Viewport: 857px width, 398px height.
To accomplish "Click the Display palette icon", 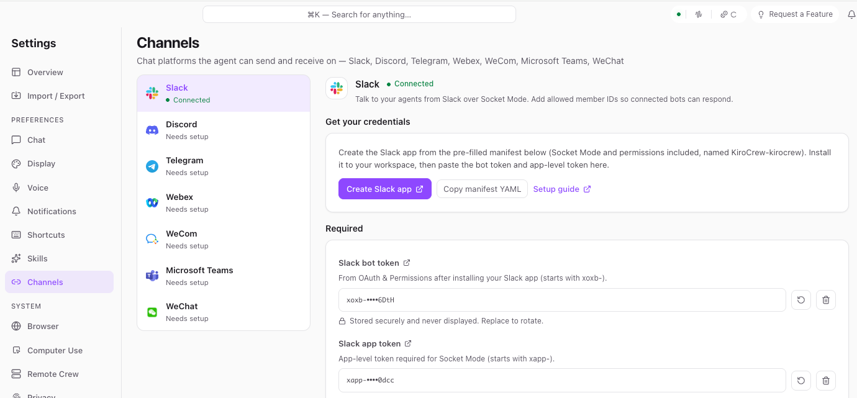I will point(16,163).
